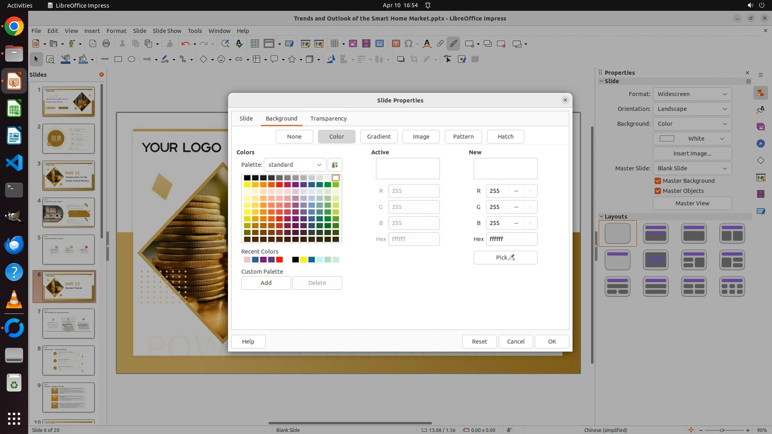772x434 pixels.
Task: Click the Display Grid toolbar icon
Action: pyautogui.click(x=255, y=44)
